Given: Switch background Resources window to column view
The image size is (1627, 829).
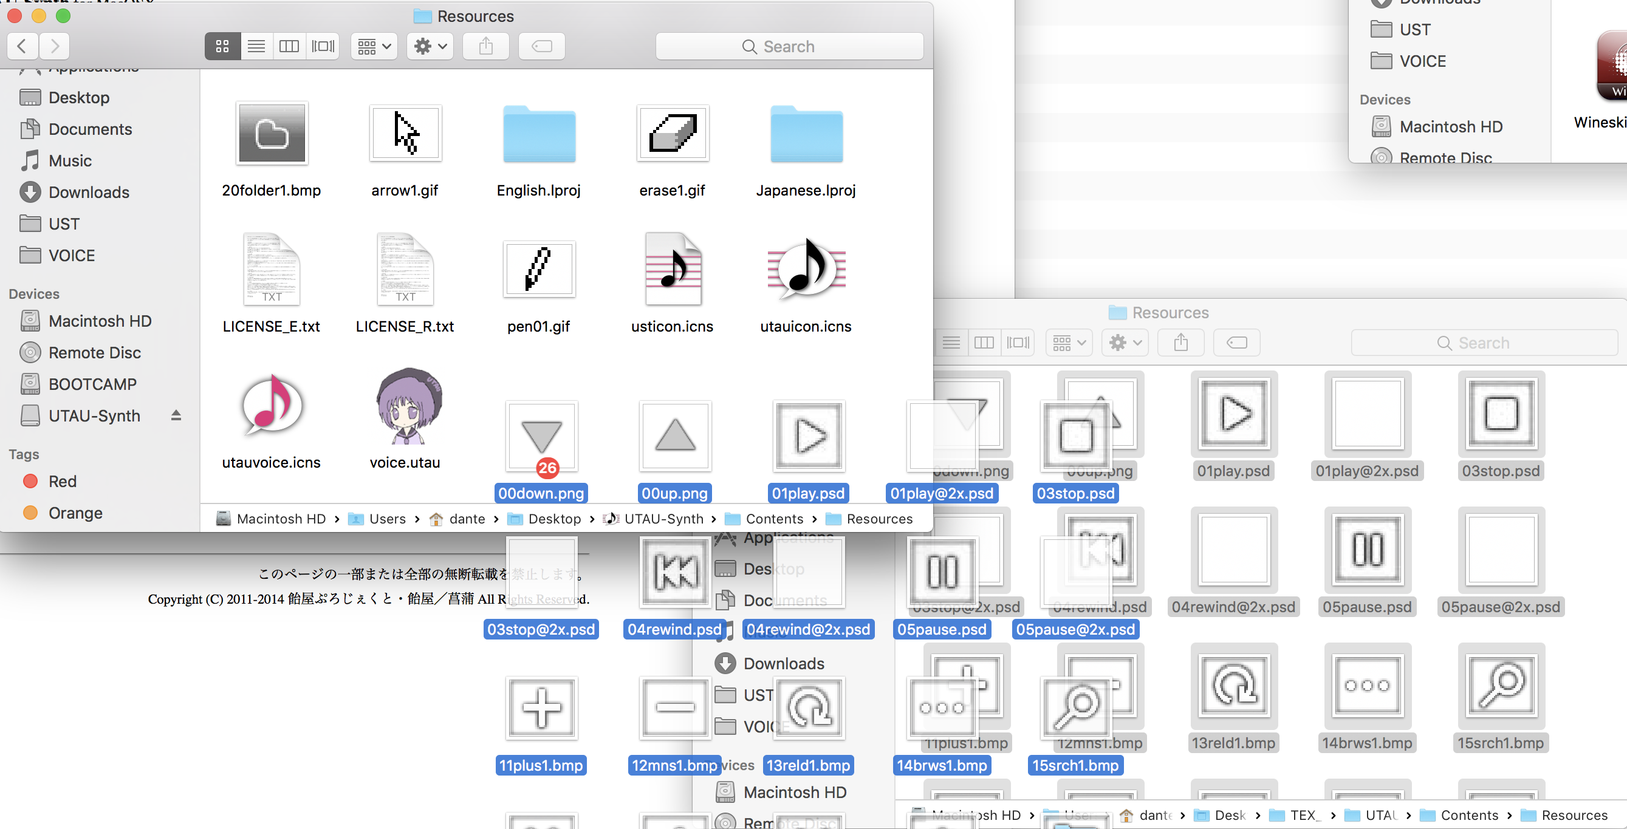Looking at the screenshot, I should coord(984,343).
